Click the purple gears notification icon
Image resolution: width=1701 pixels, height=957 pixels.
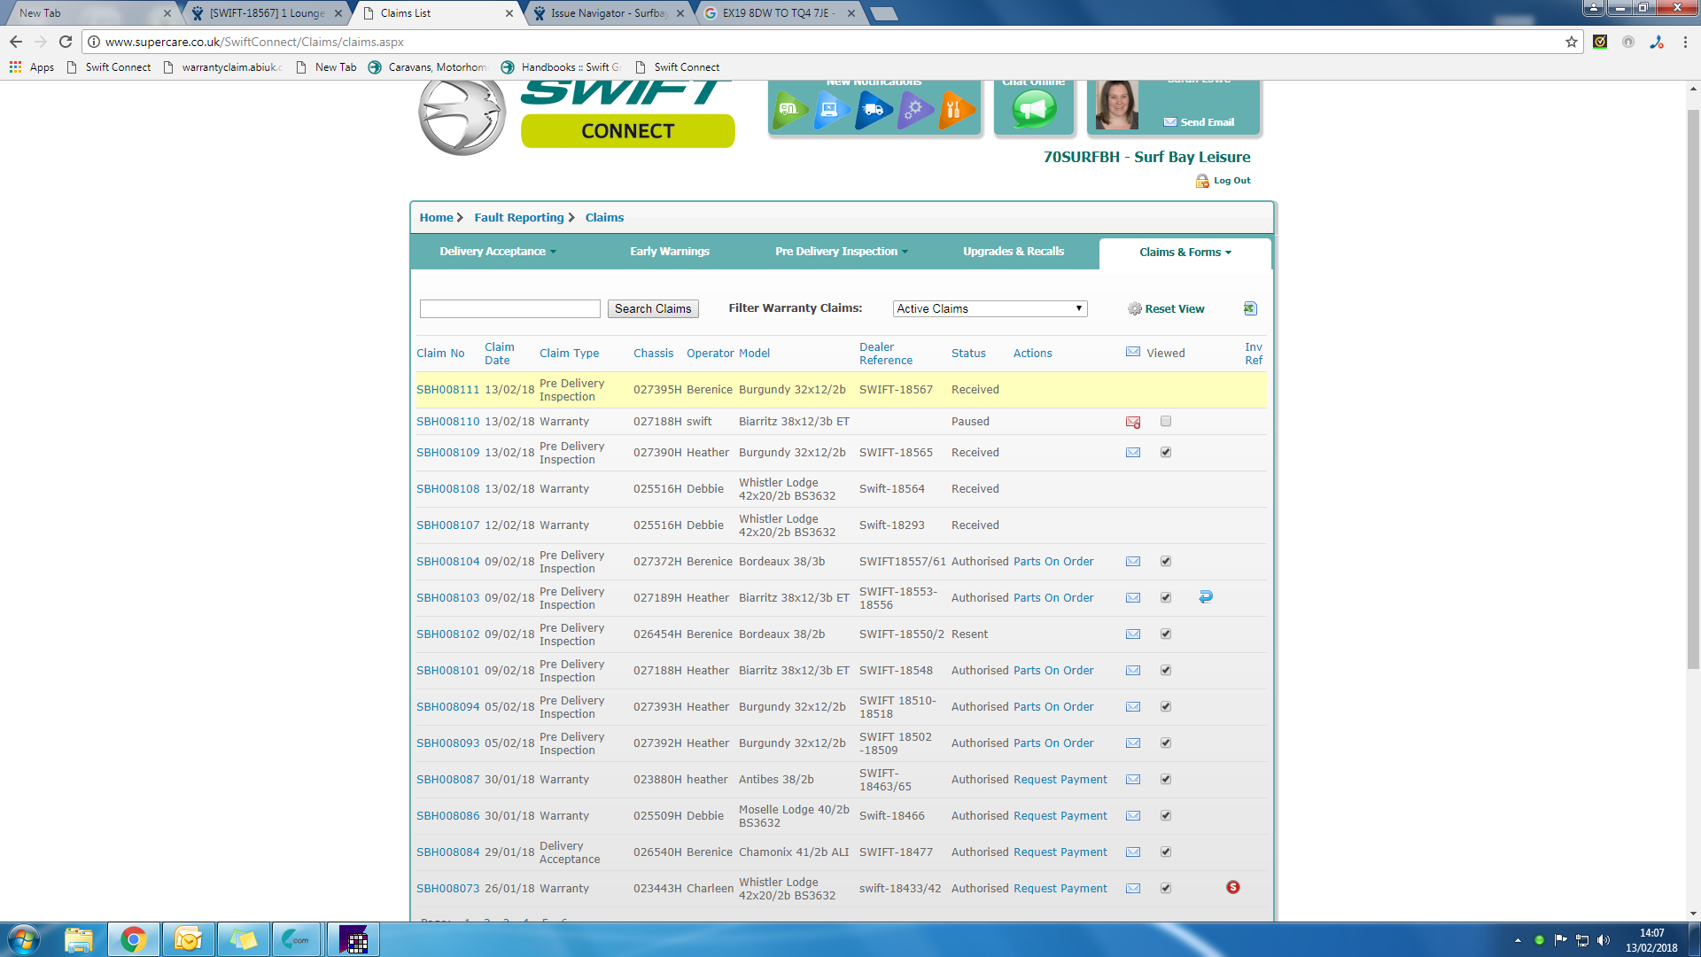click(915, 110)
